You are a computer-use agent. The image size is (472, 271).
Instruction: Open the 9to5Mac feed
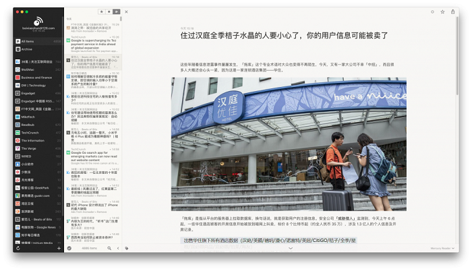click(38, 69)
